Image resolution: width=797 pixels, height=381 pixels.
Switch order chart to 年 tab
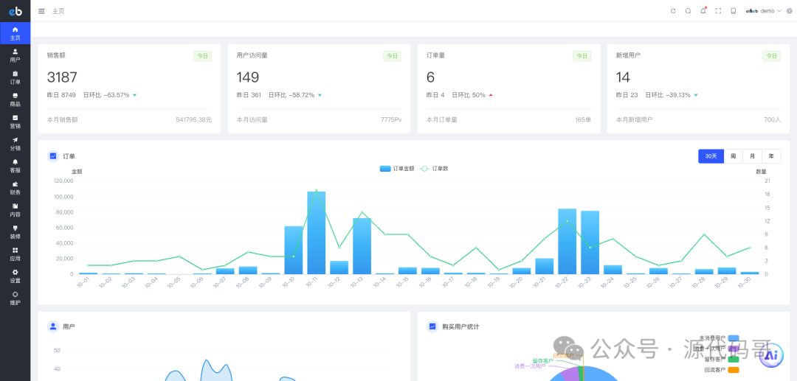click(x=771, y=156)
